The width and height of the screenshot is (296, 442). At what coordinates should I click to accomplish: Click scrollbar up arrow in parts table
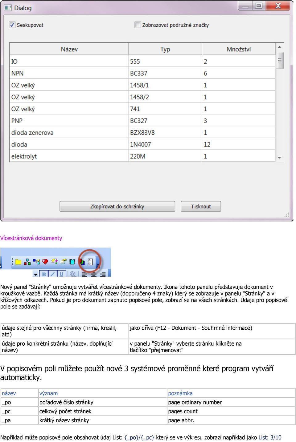(280, 47)
